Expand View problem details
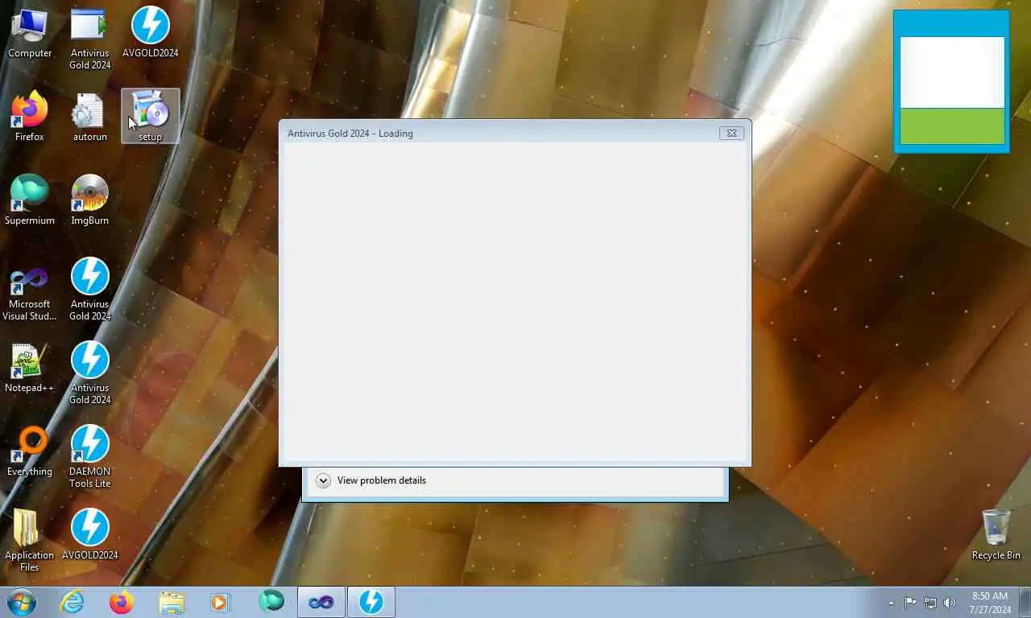Image resolution: width=1031 pixels, height=618 pixels. click(x=371, y=480)
